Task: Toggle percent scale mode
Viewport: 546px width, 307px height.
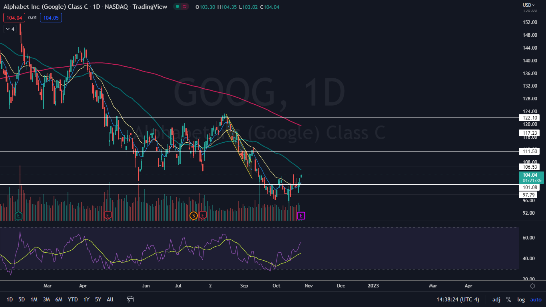Action: pos(508,299)
